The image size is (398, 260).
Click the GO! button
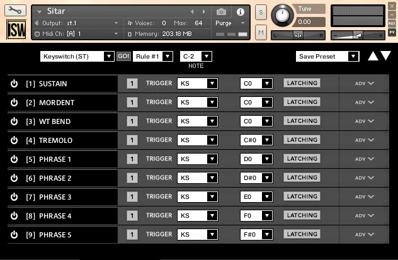point(123,56)
